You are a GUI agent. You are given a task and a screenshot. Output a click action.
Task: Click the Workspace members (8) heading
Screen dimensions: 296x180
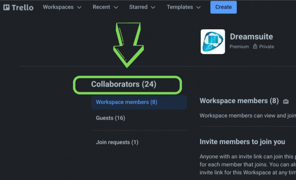click(x=239, y=101)
